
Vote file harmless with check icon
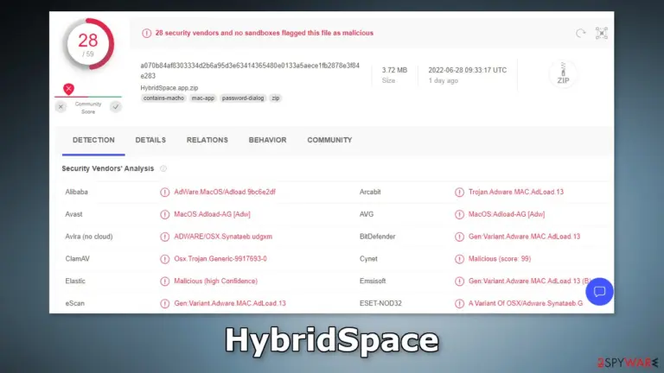point(116,107)
